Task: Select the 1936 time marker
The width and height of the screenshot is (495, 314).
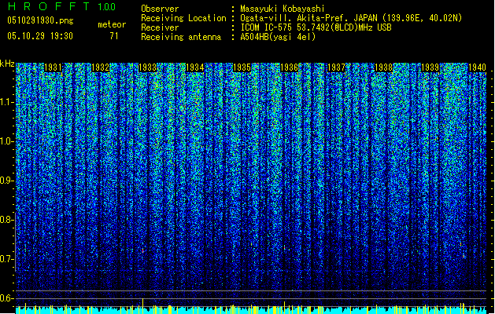Action: (x=289, y=68)
